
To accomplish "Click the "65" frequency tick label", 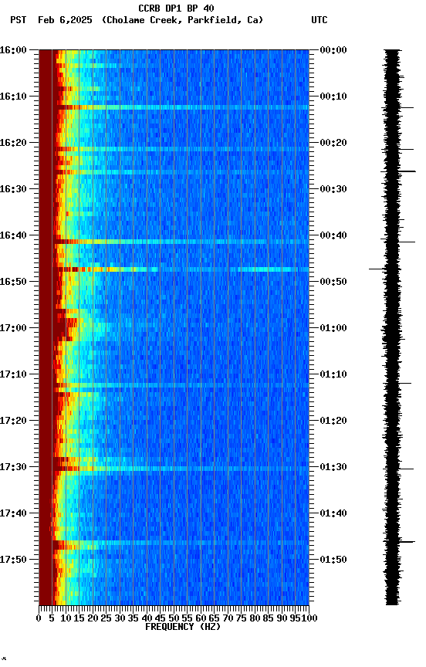I will pyautogui.click(x=215, y=618).
